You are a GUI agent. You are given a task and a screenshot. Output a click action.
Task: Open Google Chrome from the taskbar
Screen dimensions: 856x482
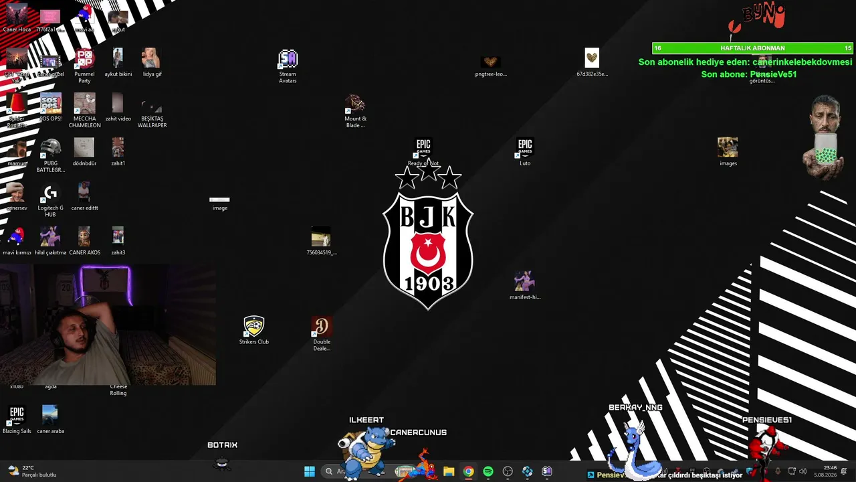[x=468, y=472]
